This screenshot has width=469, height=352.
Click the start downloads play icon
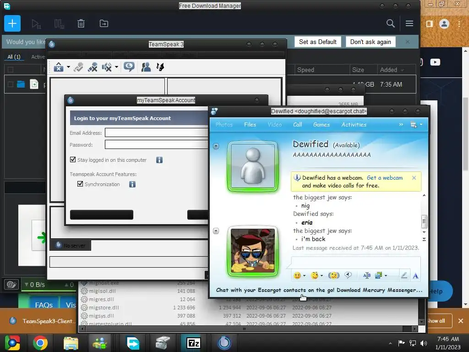point(36,24)
